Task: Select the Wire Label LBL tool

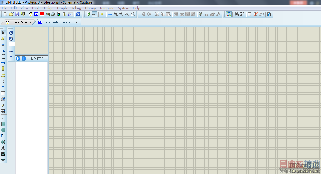Action: [3, 51]
